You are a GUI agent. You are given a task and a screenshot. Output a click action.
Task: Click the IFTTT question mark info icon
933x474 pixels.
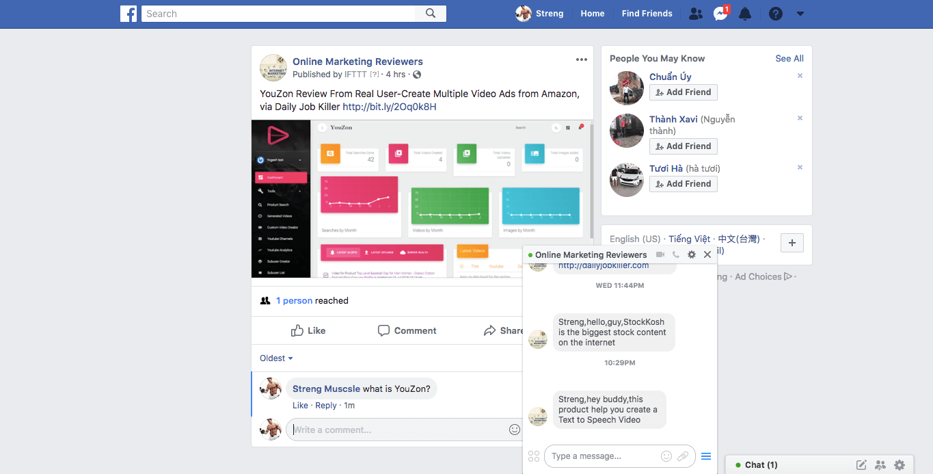(x=375, y=75)
